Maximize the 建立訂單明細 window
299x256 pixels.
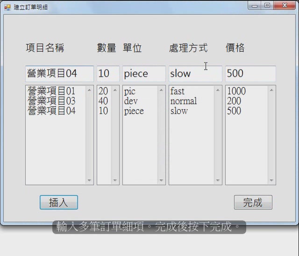click(x=267, y=6)
